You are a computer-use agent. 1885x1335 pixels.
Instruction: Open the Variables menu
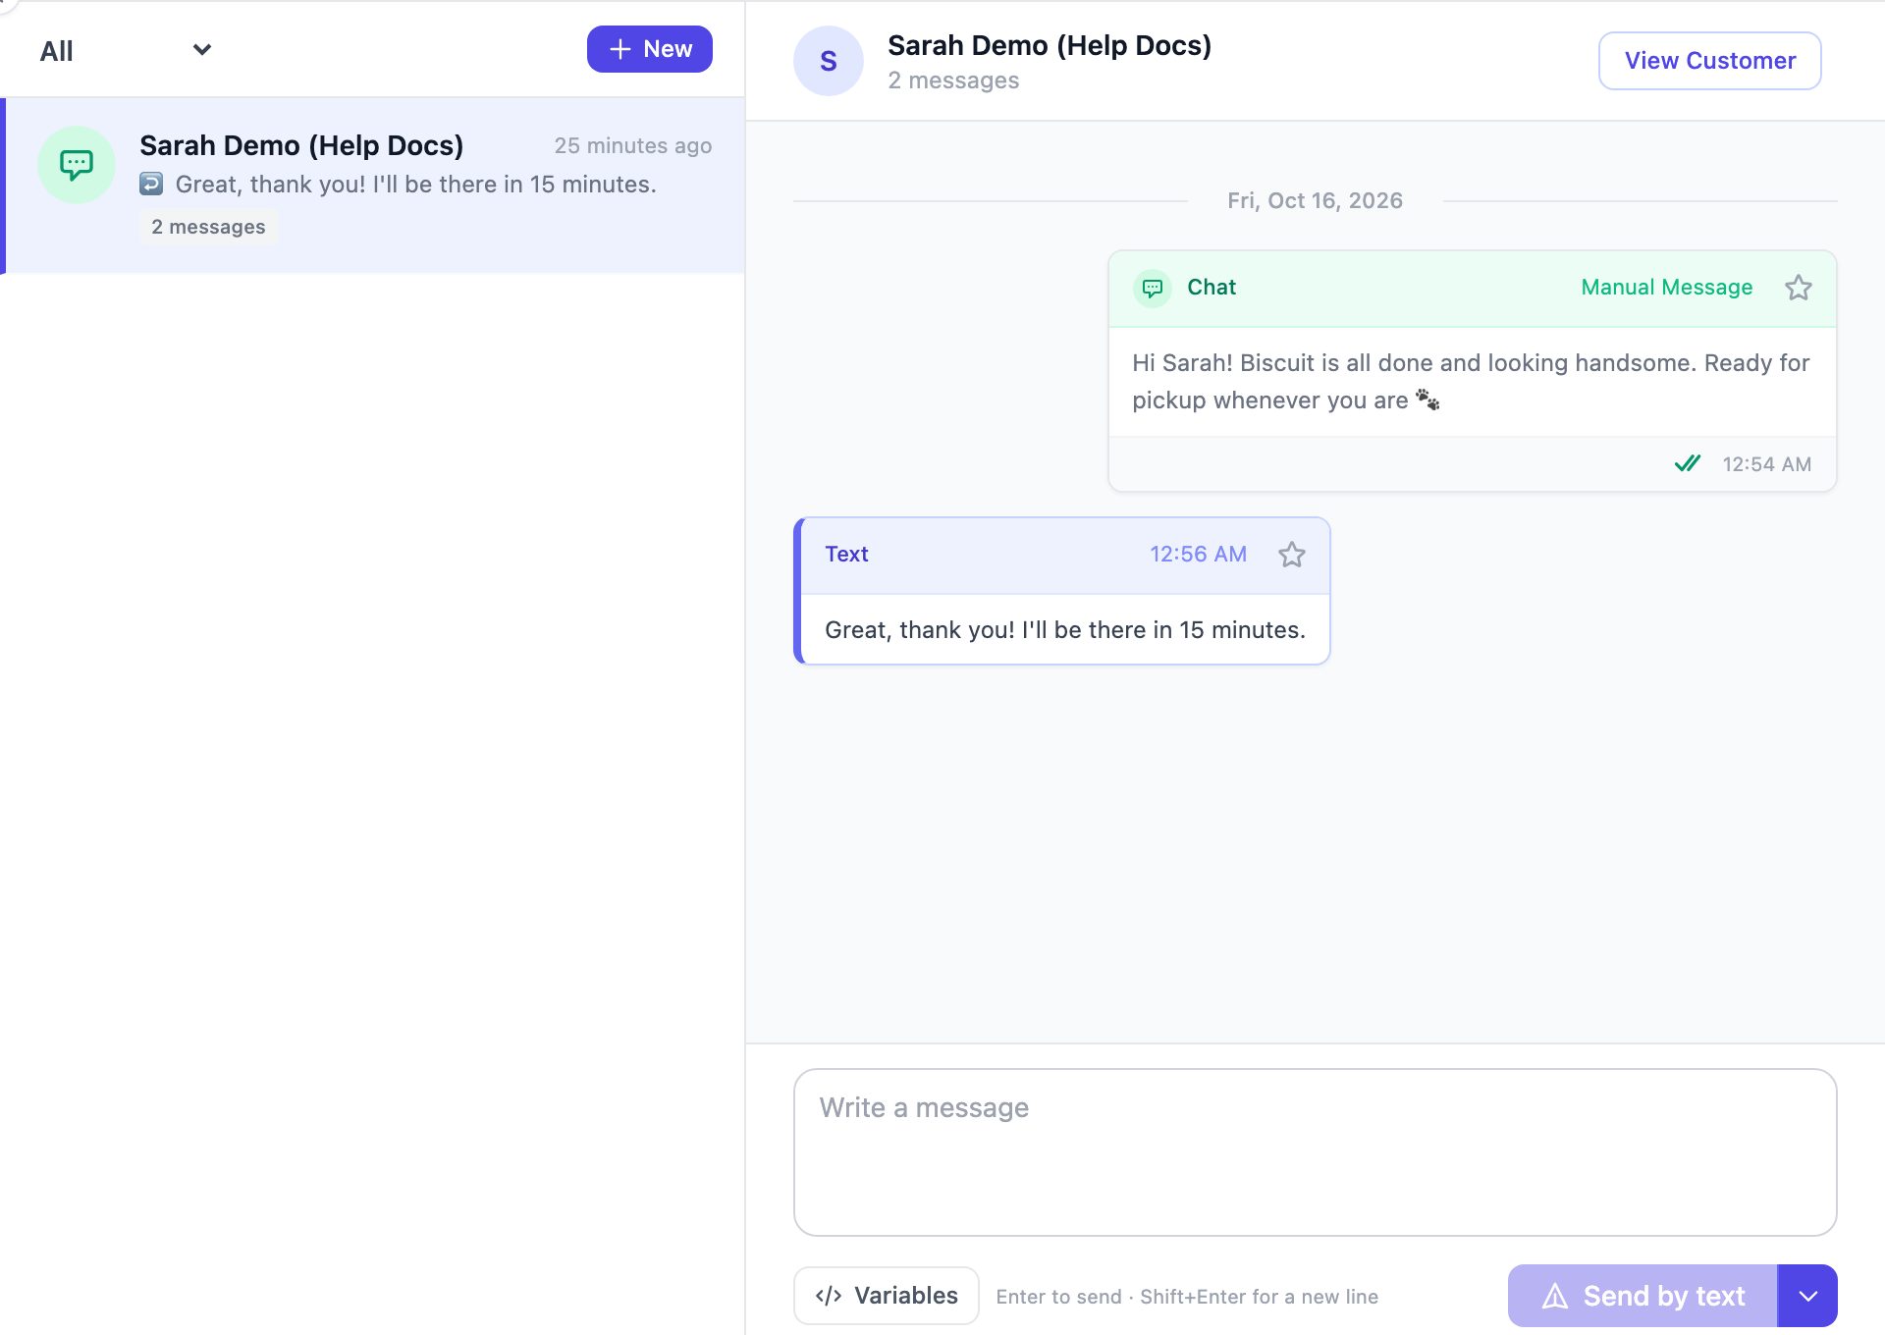[x=887, y=1296]
